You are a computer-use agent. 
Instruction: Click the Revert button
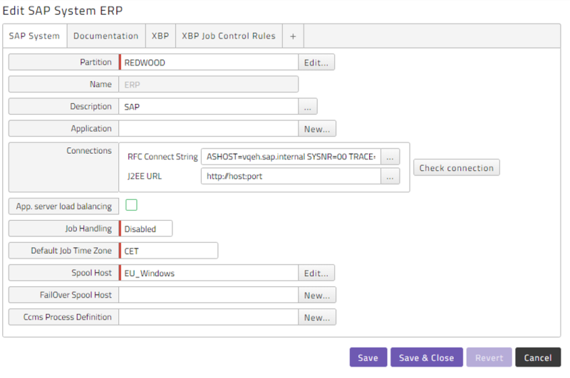point(489,357)
